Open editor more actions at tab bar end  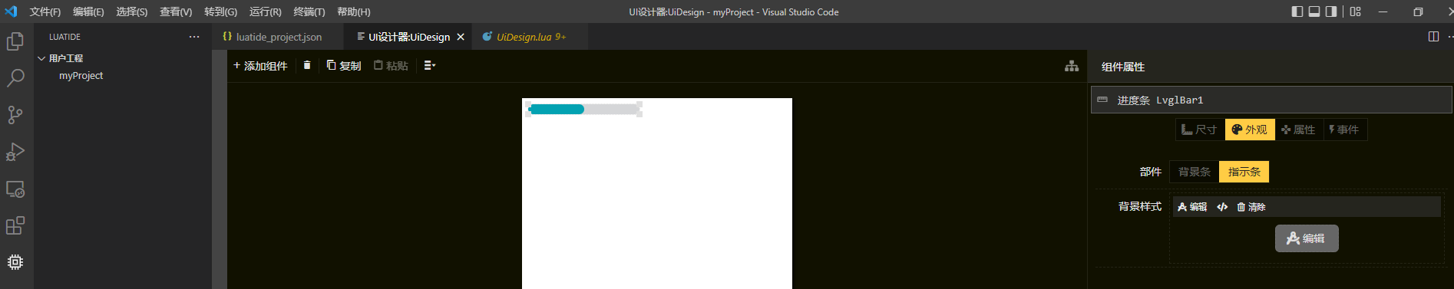[x=1450, y=37]
